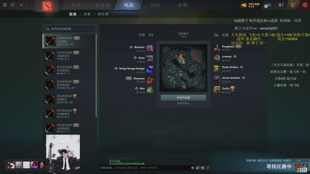Click the live match minimap preview
Viewport: 310px width, 174px height.
click(183, 68)
